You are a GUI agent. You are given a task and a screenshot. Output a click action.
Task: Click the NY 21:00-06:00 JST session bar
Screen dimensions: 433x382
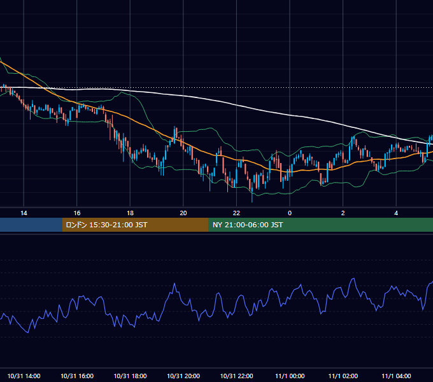click(x=320, y=225)
